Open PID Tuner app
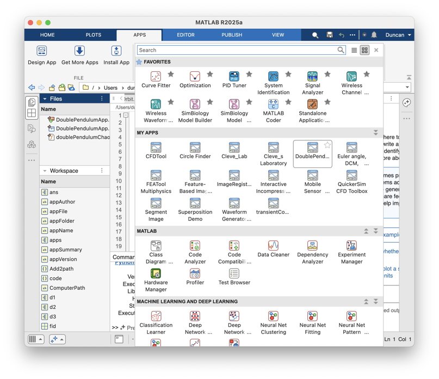Viewport: 439px width, 379px height. pyautogui.click(x=234, y=80)
